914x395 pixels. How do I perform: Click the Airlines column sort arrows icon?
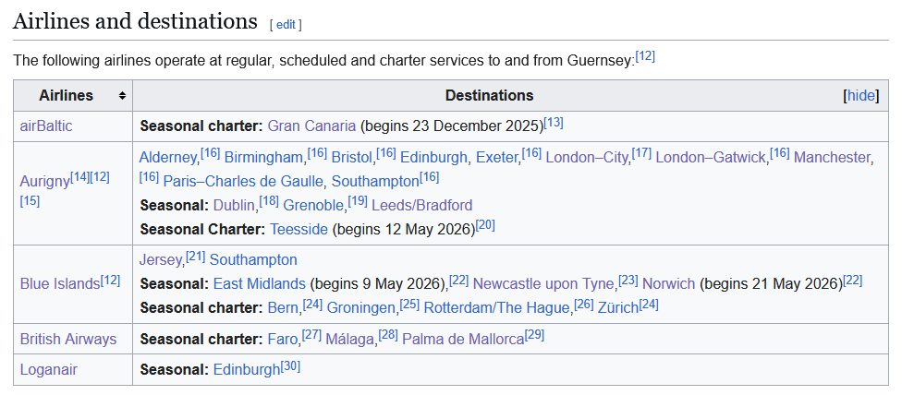pos(122,96)
